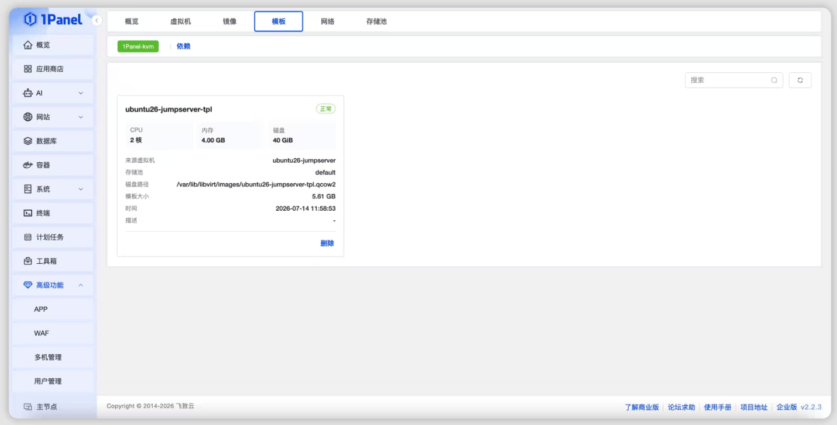Click the toolbox icon for 工具箱
The height and width of the screenshot is (425, 837).
point(28,261)
